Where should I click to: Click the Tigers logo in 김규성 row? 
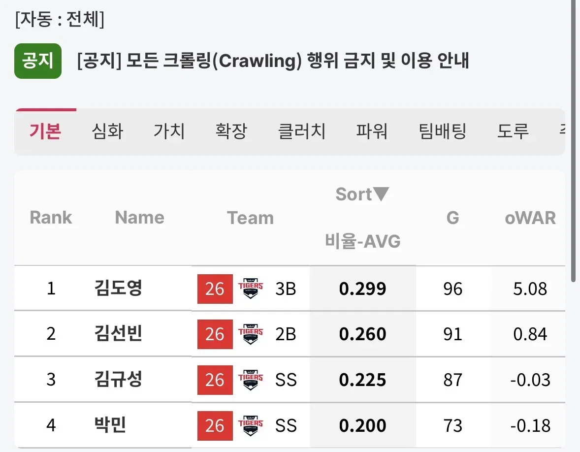click(x=251, y=380)
